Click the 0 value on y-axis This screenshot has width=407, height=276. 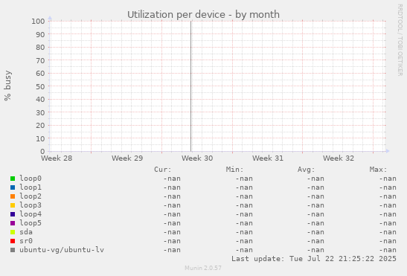[42, 151]
